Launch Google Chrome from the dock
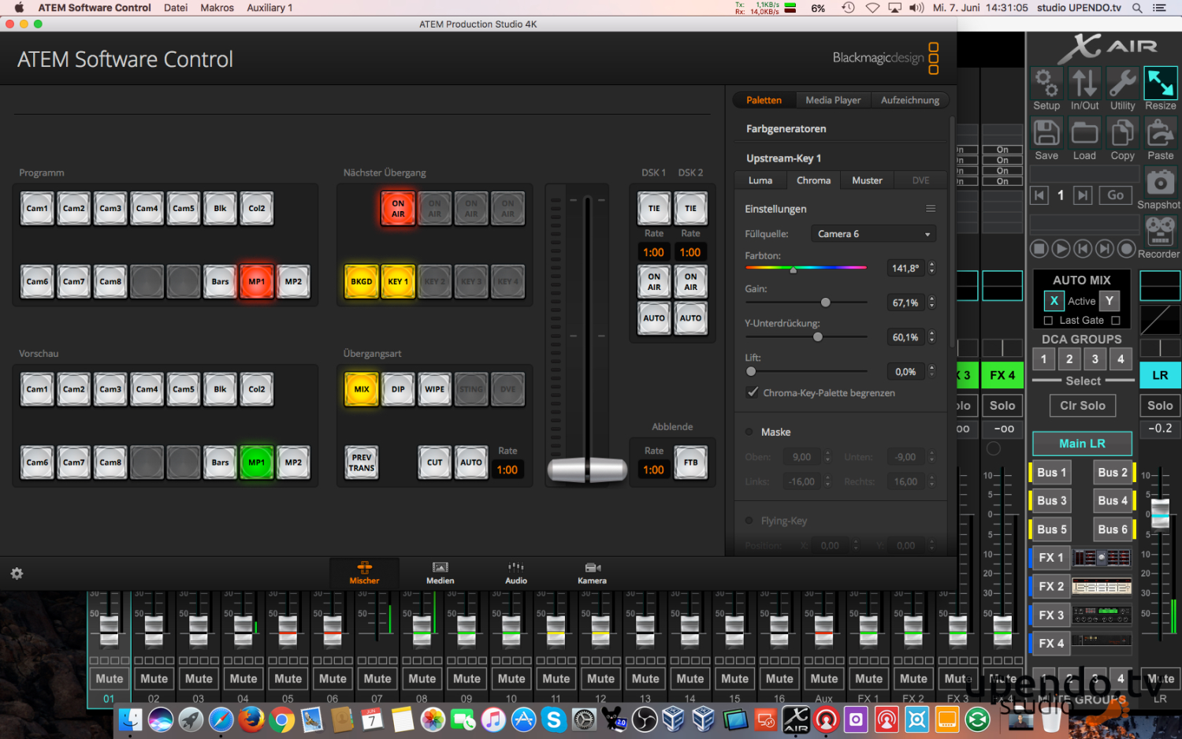Screen dimensions: 1182x739 281,719
